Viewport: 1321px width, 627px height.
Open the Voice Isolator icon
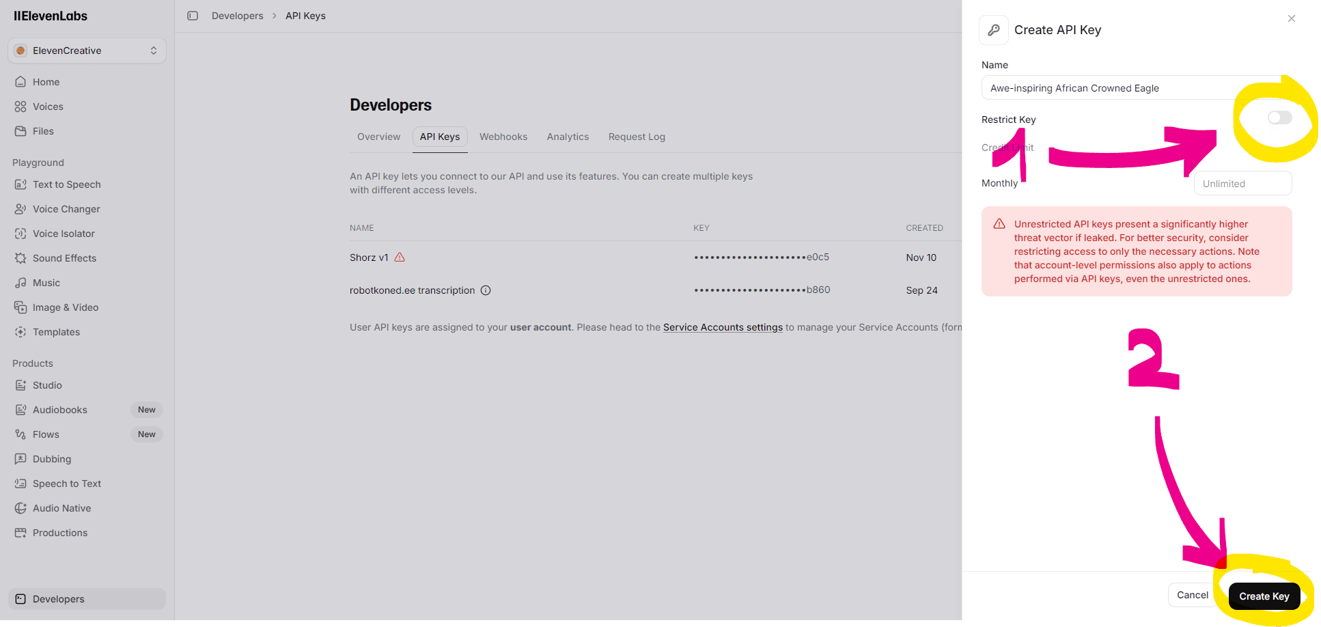[x=20, y=234]
